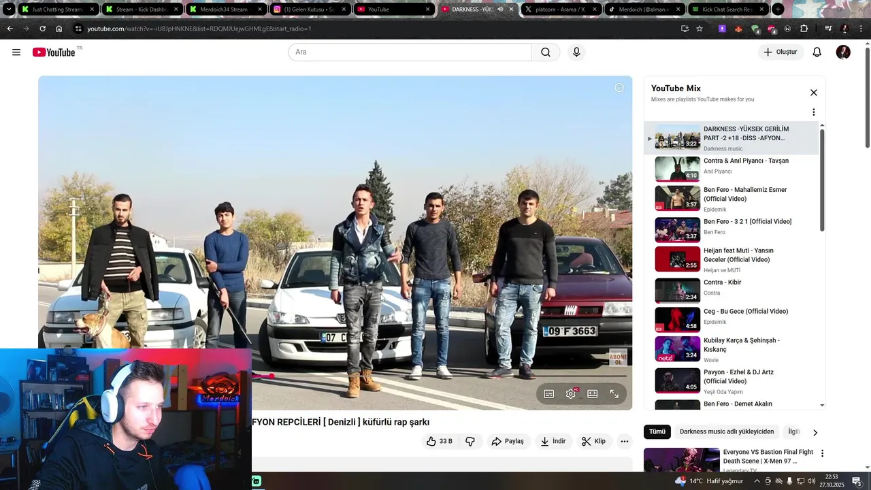Toggle subtitles in the video player
The height and width of the screenshot is (490, 871).
click(549, 394)
